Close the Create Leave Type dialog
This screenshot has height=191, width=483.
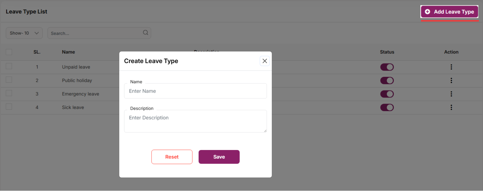[x=264, y=61]
